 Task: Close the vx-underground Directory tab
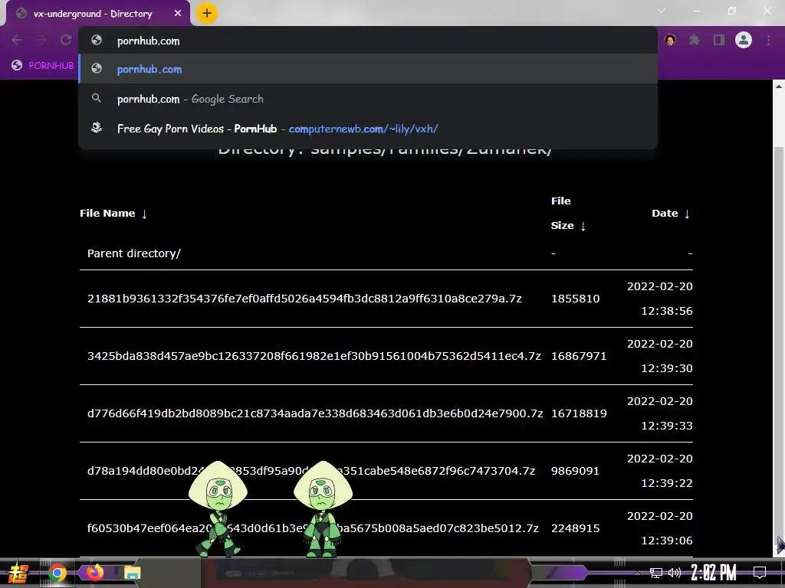pos(178,14)
